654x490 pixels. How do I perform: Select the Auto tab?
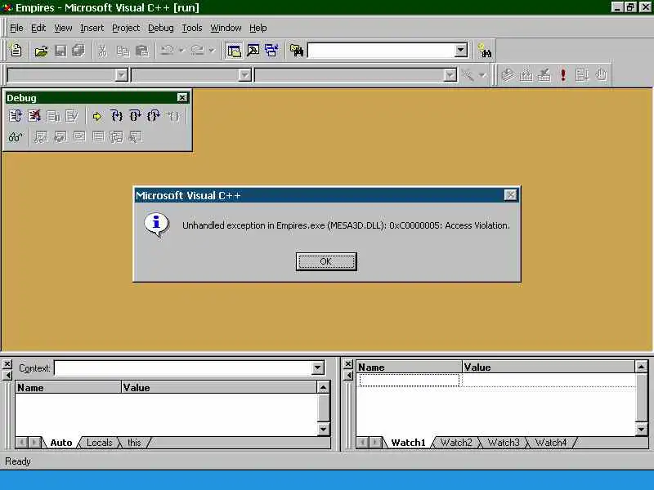pyautogui.click(x=60, y=443)
